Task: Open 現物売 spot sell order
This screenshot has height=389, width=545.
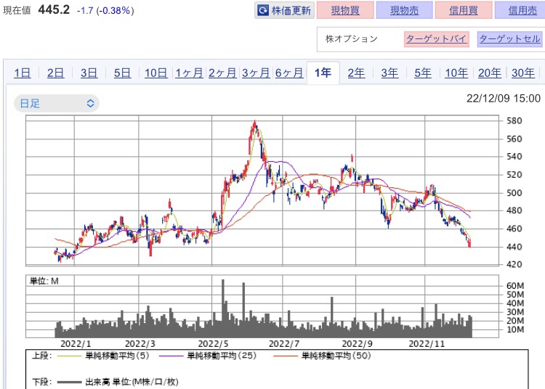Action: pos(404,10)
